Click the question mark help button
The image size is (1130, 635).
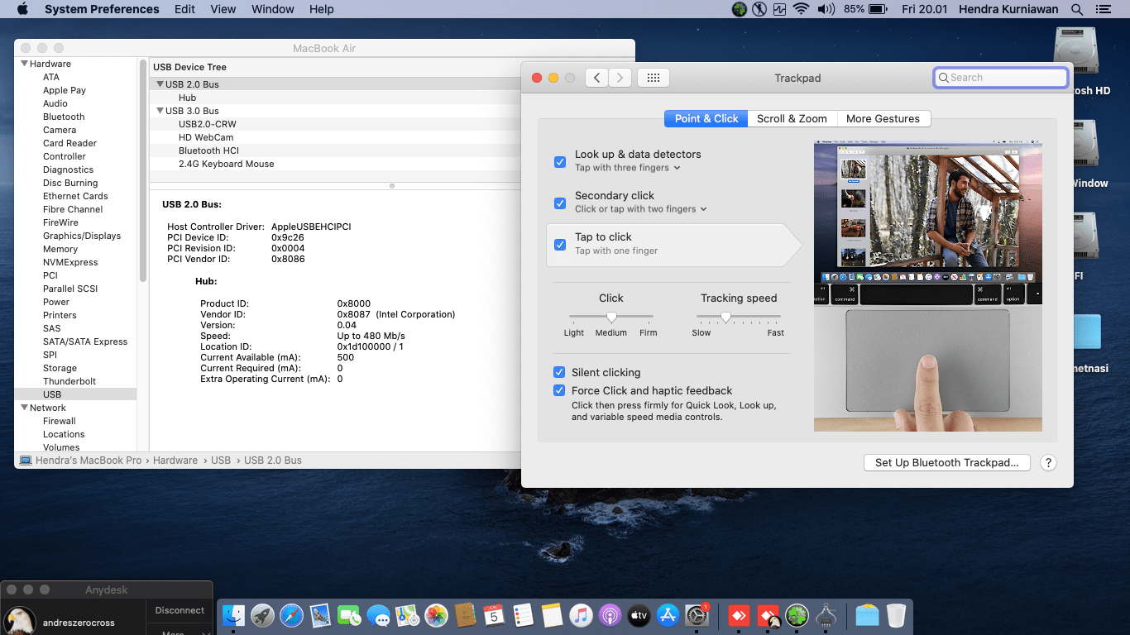click(1048, 463)
